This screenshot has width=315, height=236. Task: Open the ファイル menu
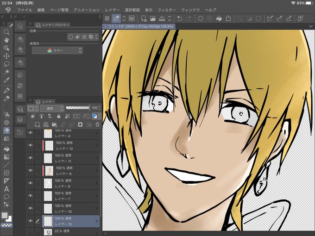(24, 10)
